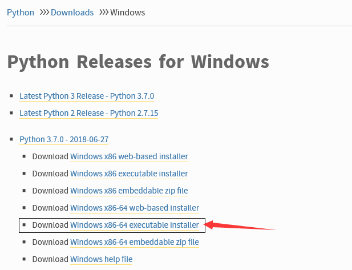Open Latest Python 3 Release - Python 3.7.0

[x=87, y=96]
